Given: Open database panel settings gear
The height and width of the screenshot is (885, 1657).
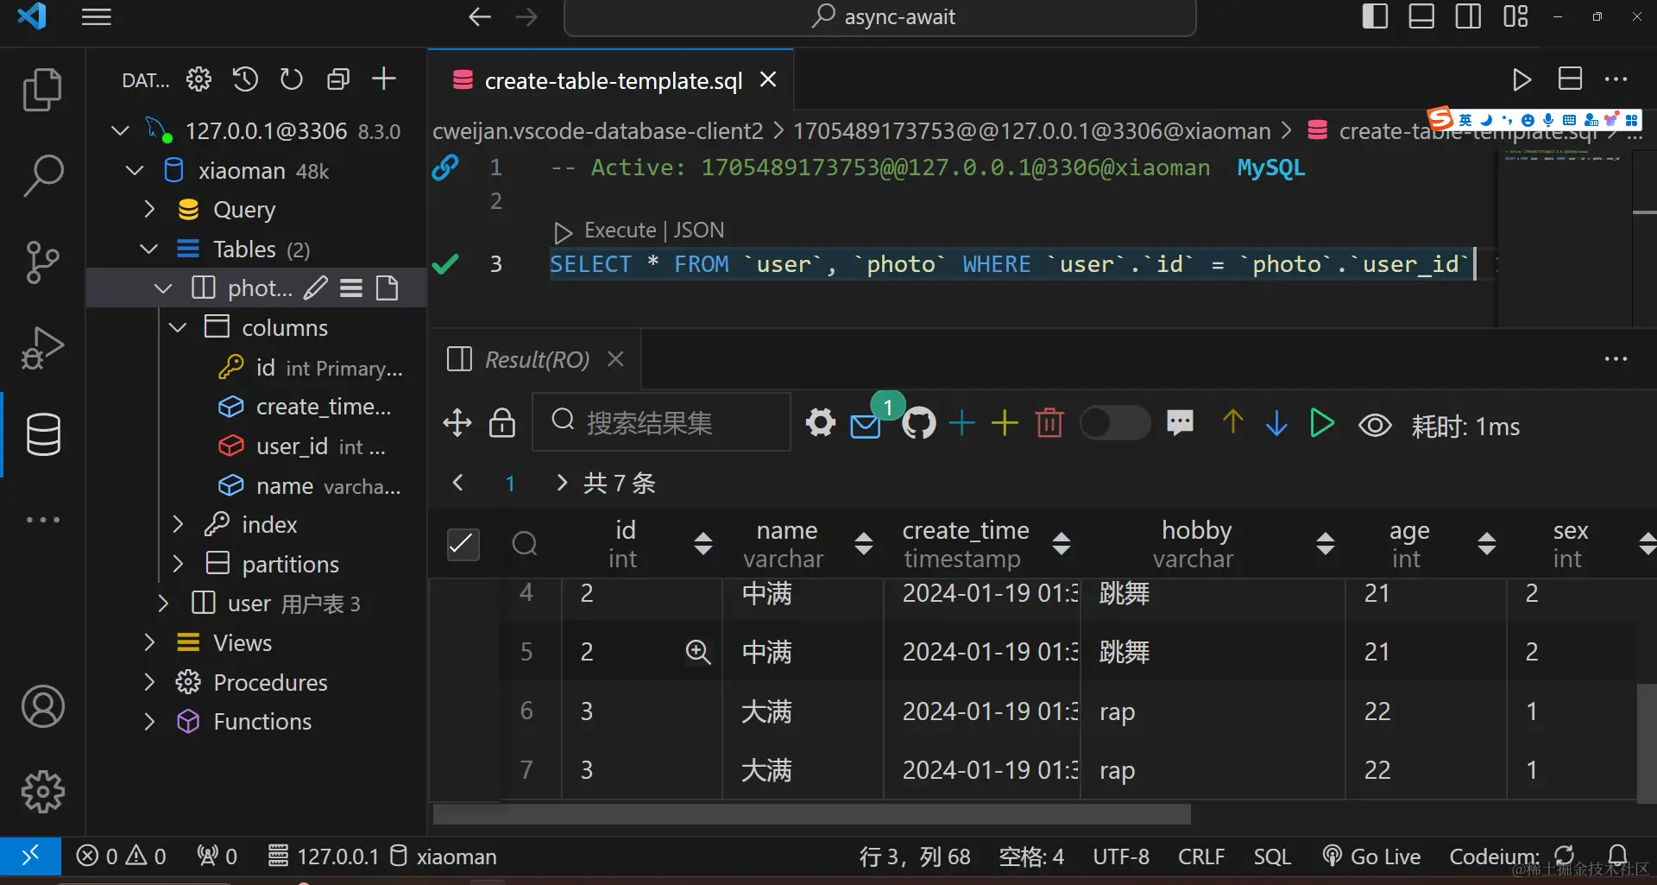Looking at the screenshot, I should tap(198, 79).
